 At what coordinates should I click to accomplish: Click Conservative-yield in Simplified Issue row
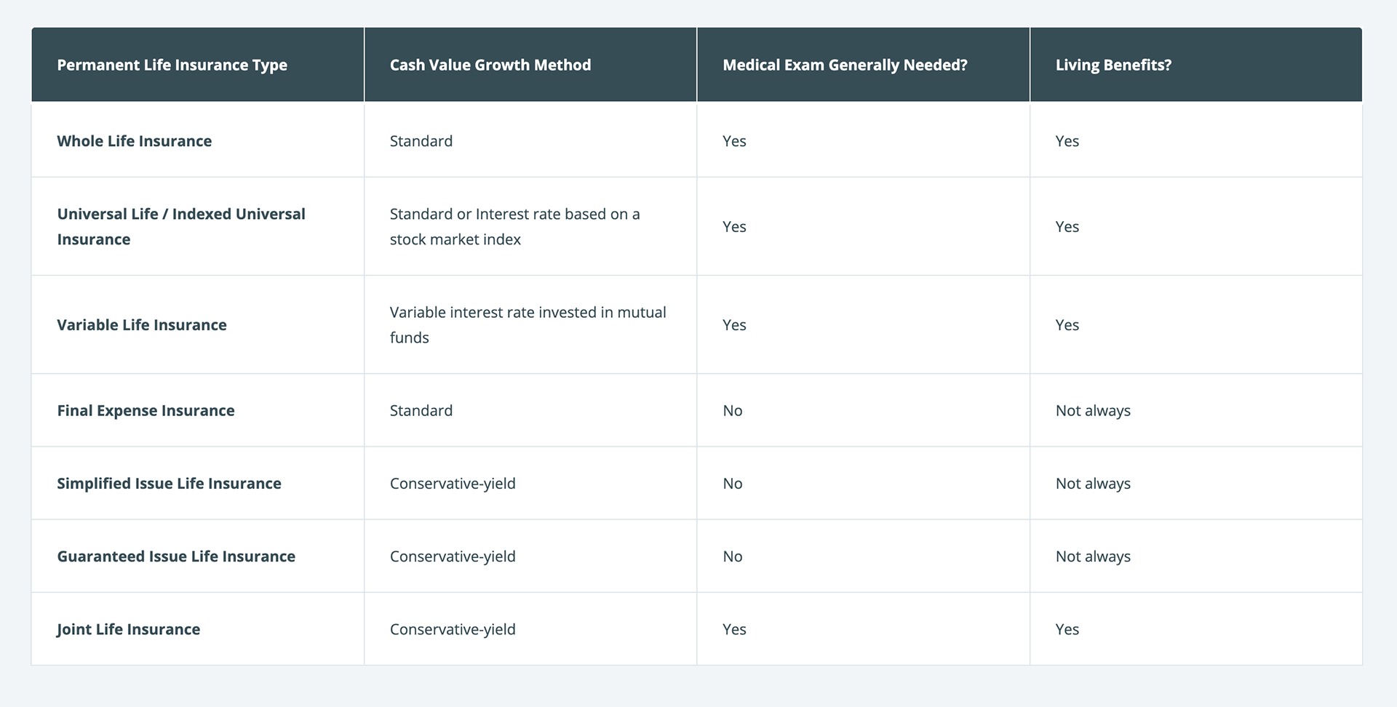[x=453, y=484]
